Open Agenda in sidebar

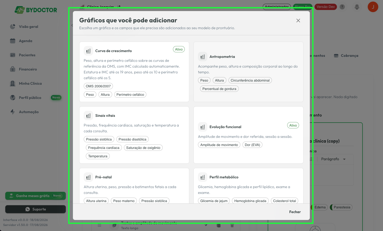(26, 41)
